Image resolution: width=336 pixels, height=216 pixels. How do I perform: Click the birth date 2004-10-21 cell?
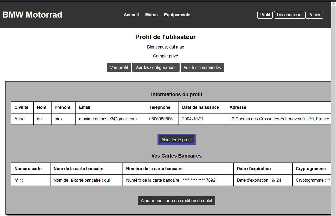[x=193, y=119]
